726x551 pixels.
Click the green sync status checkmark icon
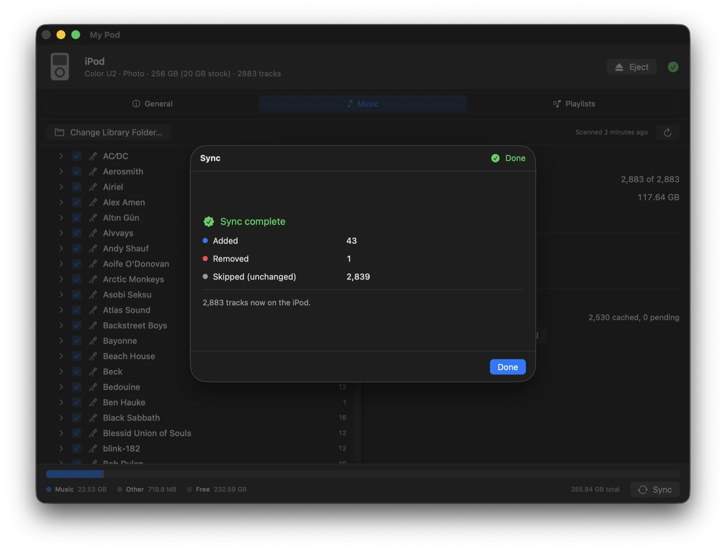point(673,67)
